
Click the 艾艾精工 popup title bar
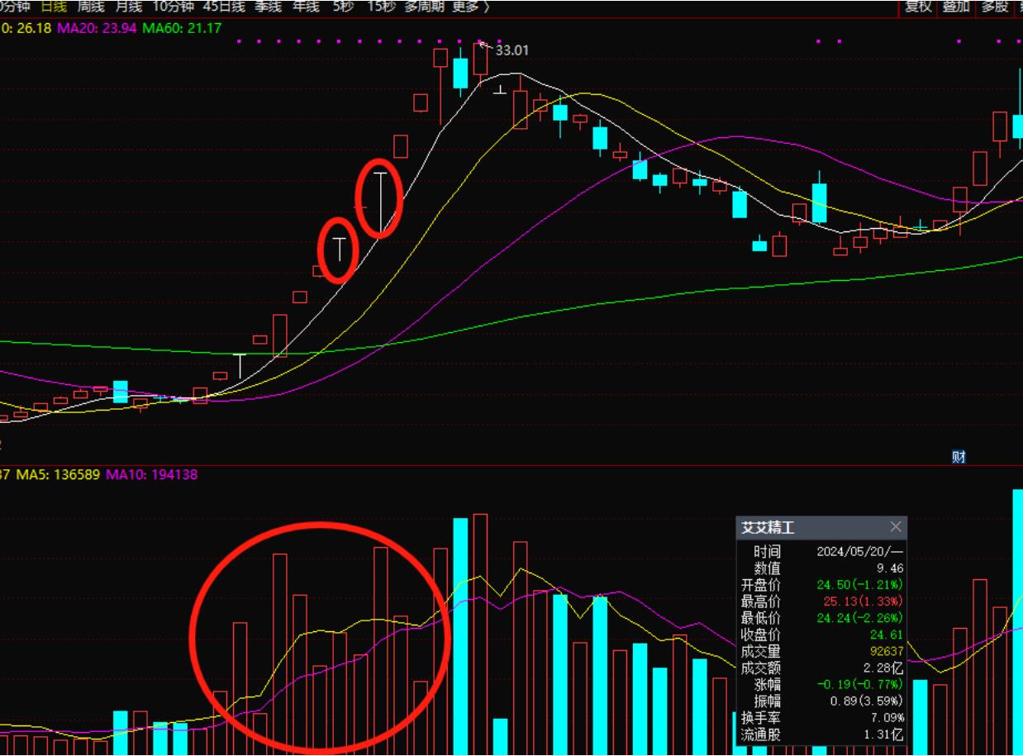(x=810, y=527)
